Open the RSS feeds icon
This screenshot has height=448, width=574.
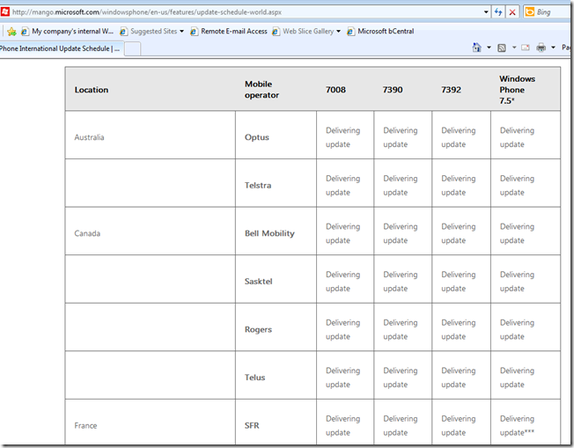pos(502,48)
